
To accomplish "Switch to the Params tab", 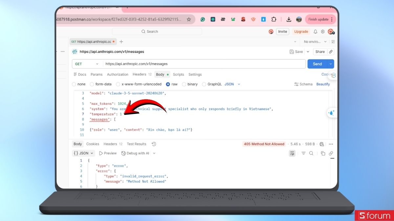I will point(97,75).
